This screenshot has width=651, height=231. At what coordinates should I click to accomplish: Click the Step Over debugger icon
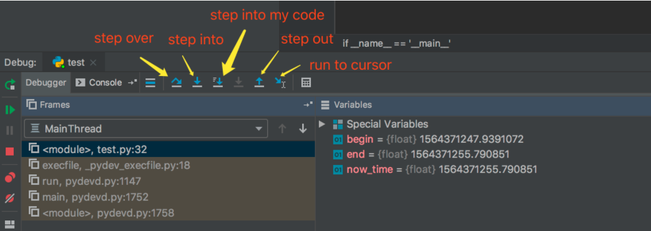(177, 82)
